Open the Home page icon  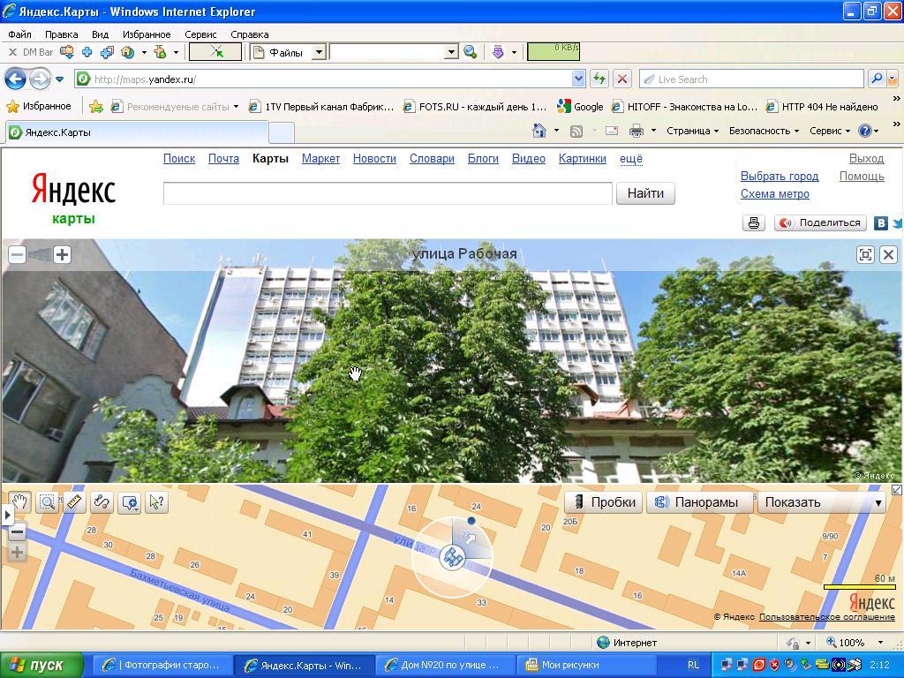539,131
